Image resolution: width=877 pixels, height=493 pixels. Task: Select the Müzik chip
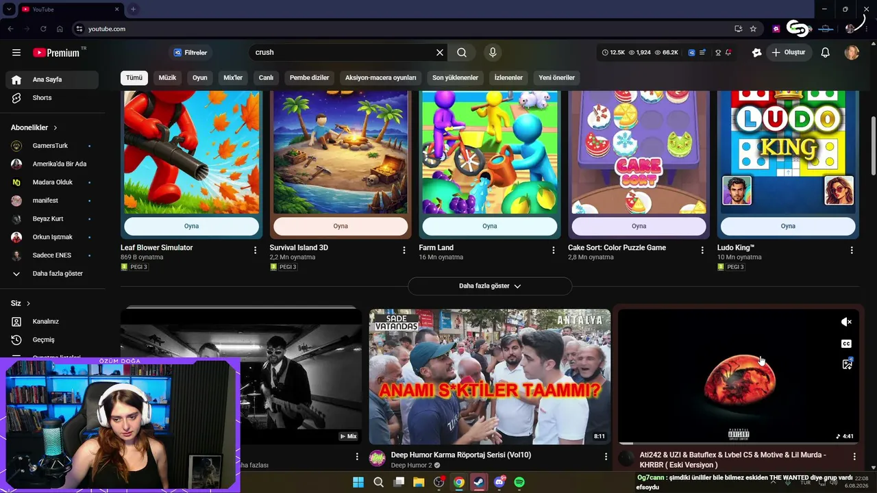point(168,78)
